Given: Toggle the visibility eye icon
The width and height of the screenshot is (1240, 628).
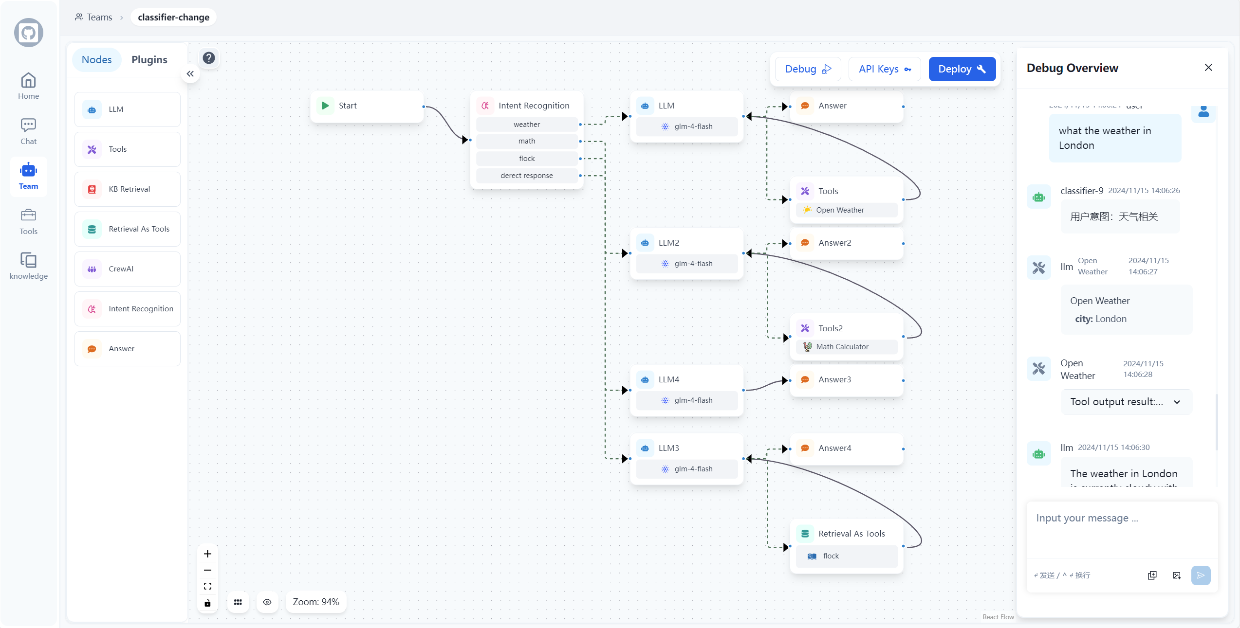Looking at the screenshot, I should pyautogui.click(x=267, y=602).
